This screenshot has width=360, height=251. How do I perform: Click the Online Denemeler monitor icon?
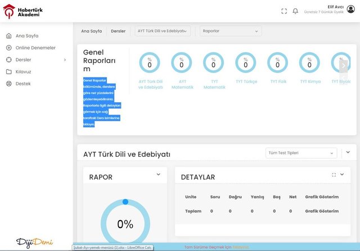tap(9, 48)
